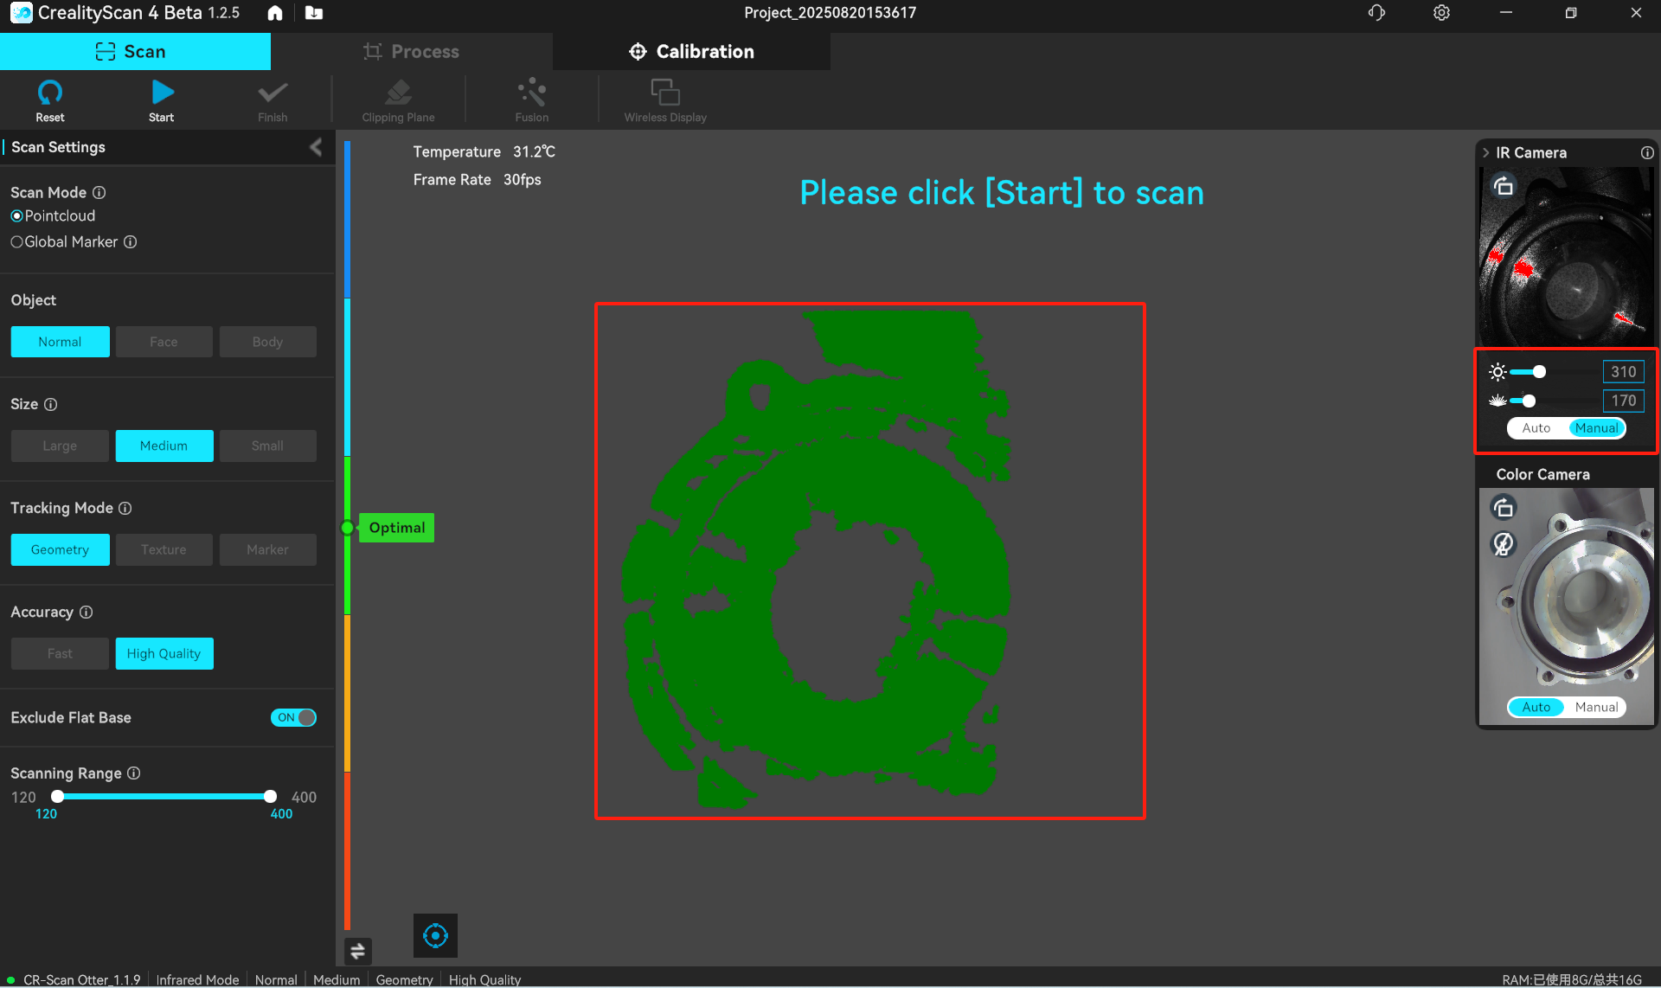Turn off Exclude Flat Base switch
Screen dimensions: 1661x988
tap(293, 718)
